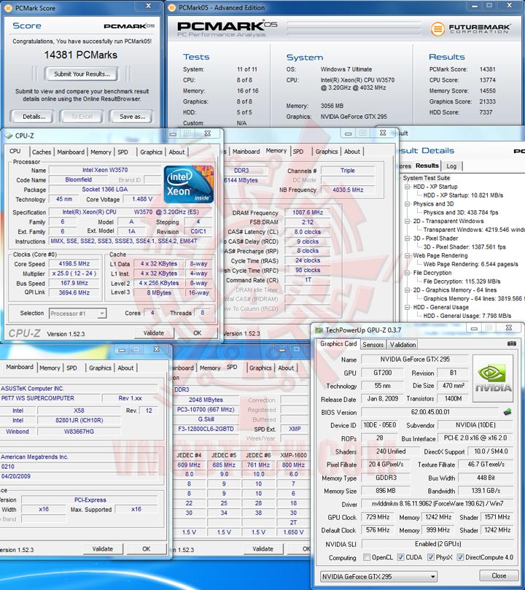The image size is (525, 590).
Task: Click the Futuremark Corporation logo
Action: click(470, 28)
